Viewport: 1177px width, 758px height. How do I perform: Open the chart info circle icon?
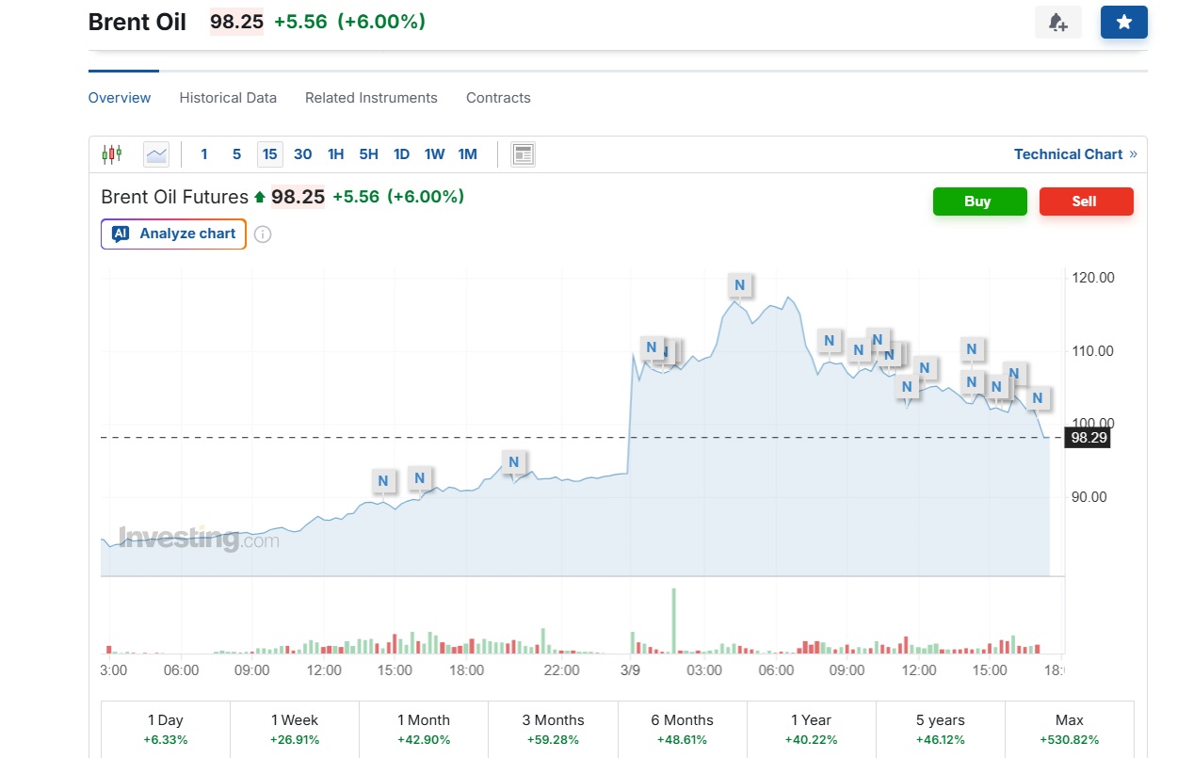(x=263, y=234)
